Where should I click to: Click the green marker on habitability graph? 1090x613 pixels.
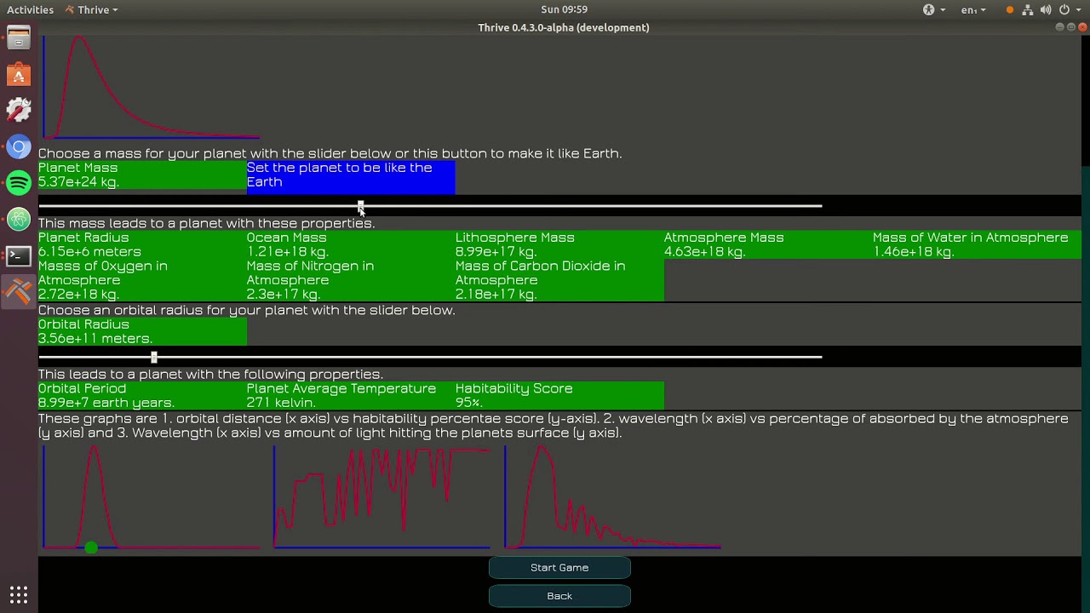tap(91, 547)
